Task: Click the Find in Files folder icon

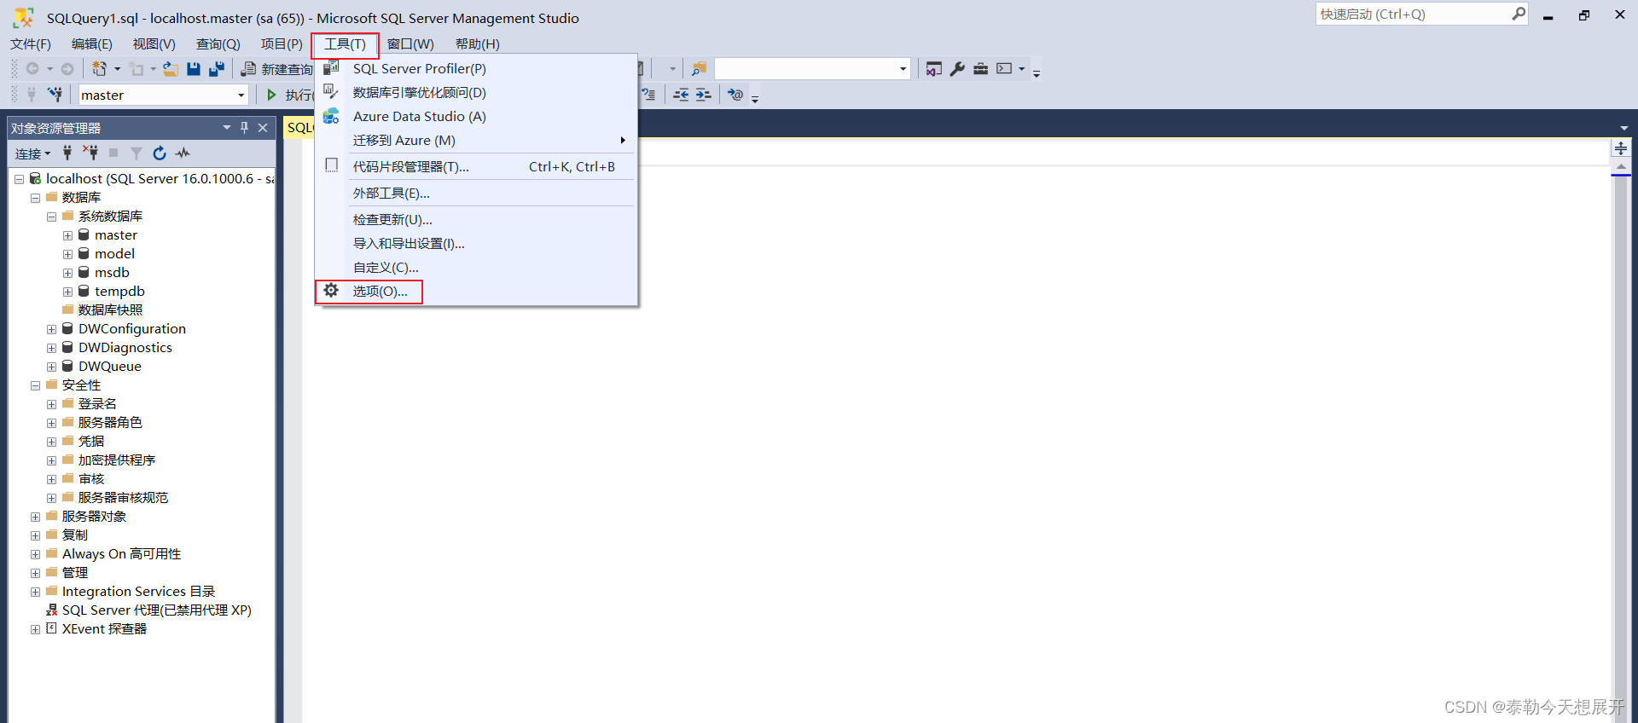Action: (699, 69)
